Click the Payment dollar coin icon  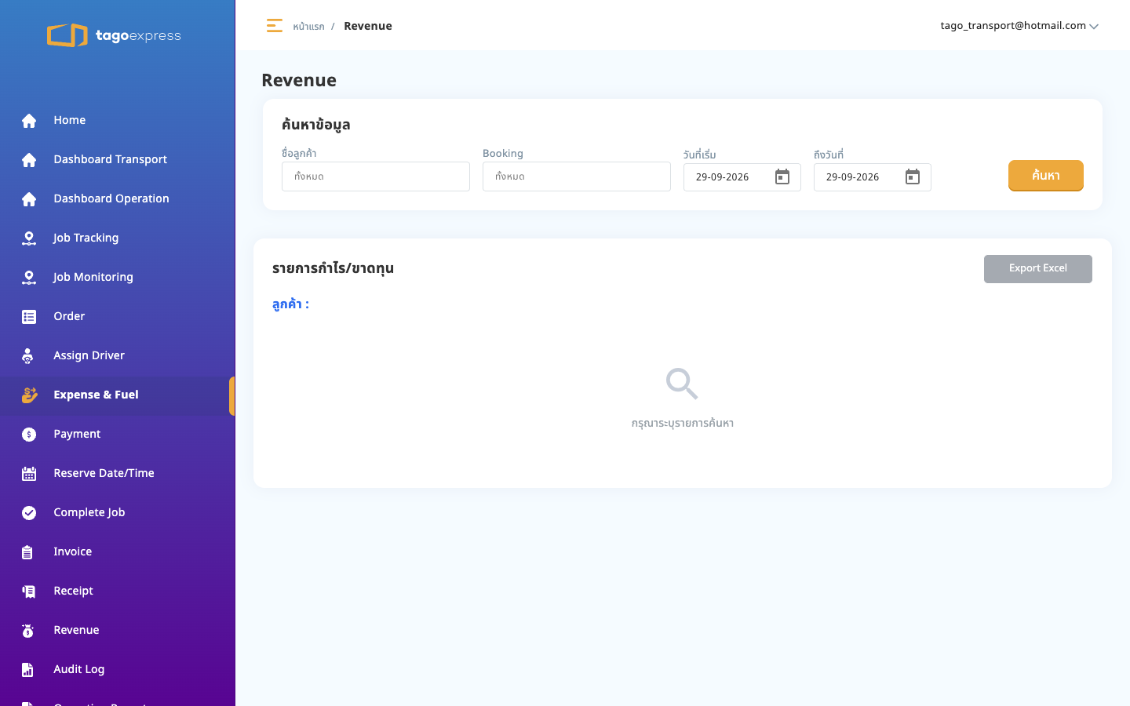click(29, 435)
